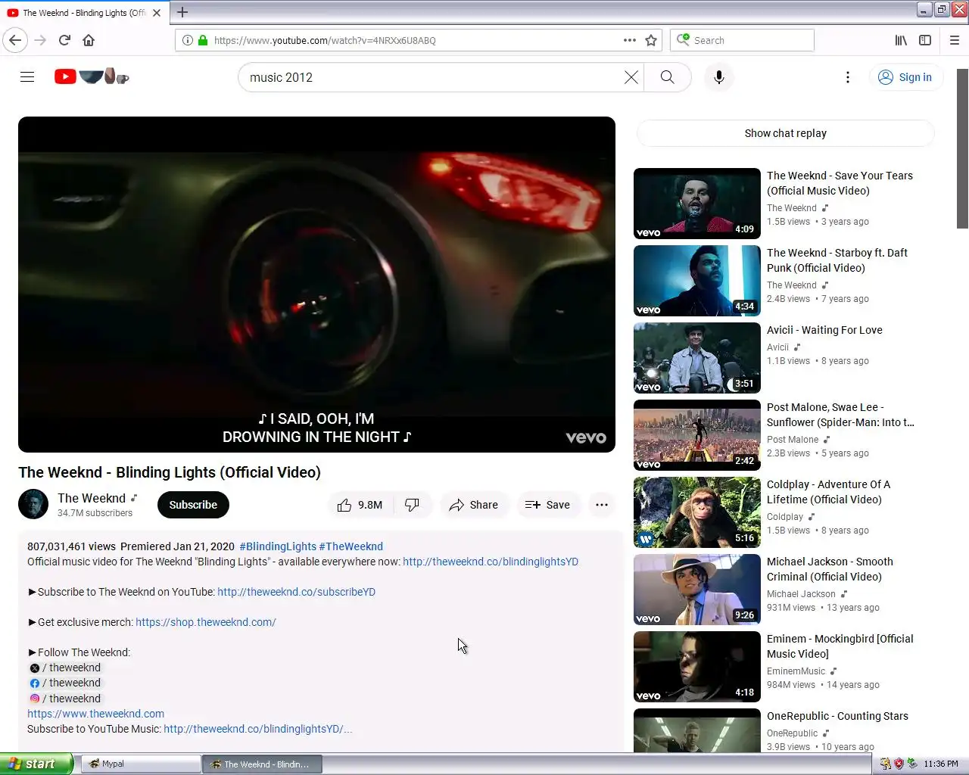Viewport: 969px width, 775px height.
Task: Click the page vertical scrollbar thumb
Action: pos(962,148)
